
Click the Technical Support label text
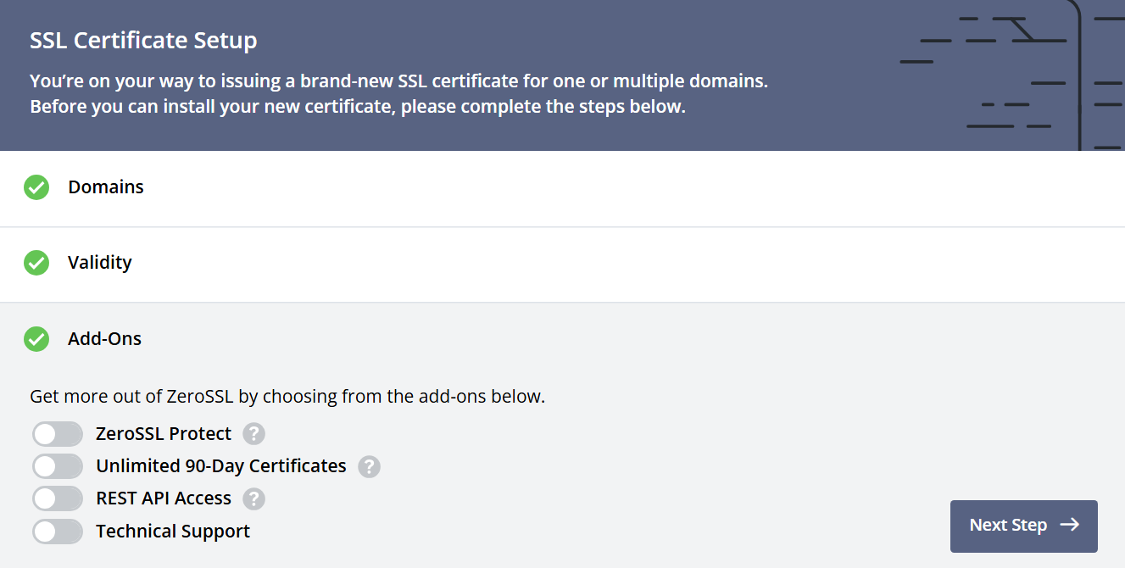173,532
